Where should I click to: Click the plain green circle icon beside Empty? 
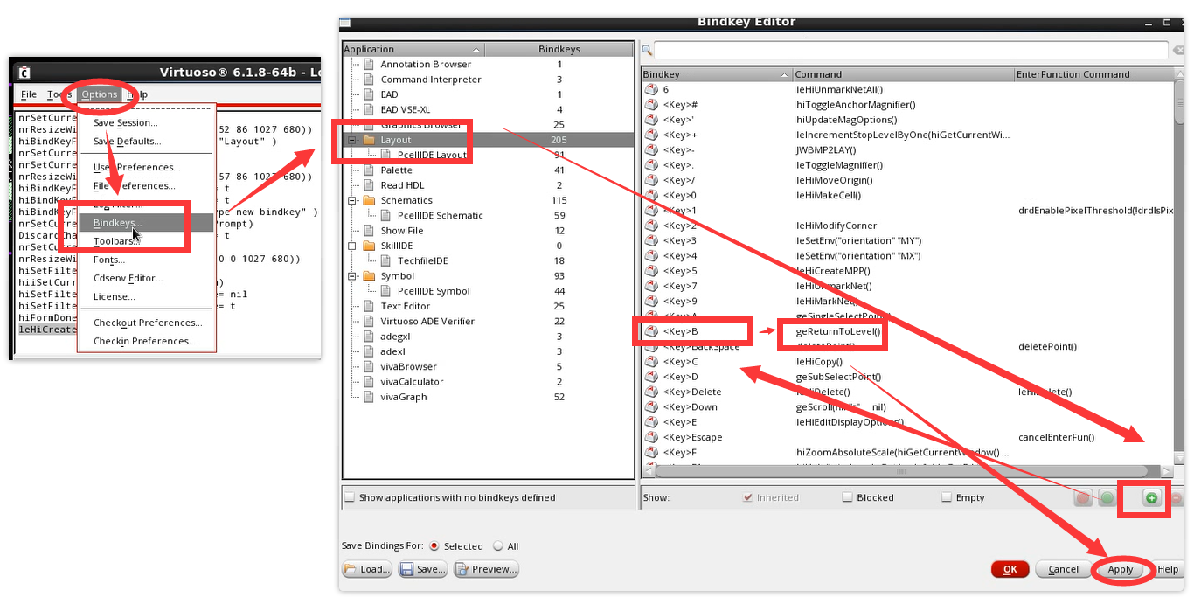1107,498
